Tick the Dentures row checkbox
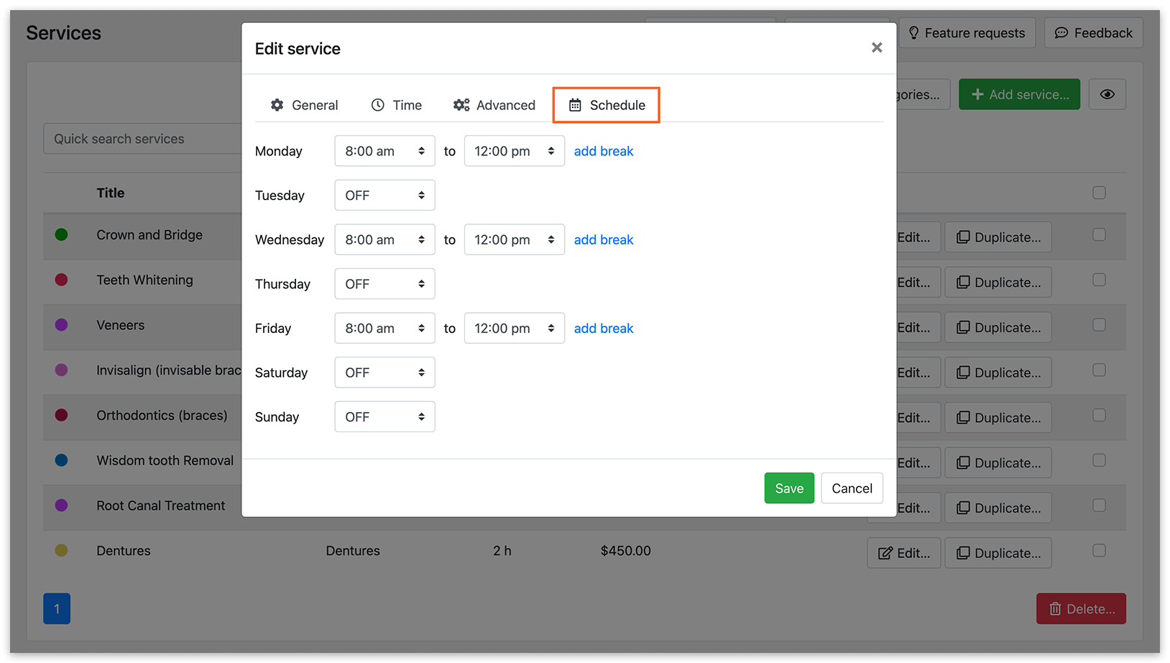 point(1099,550)
